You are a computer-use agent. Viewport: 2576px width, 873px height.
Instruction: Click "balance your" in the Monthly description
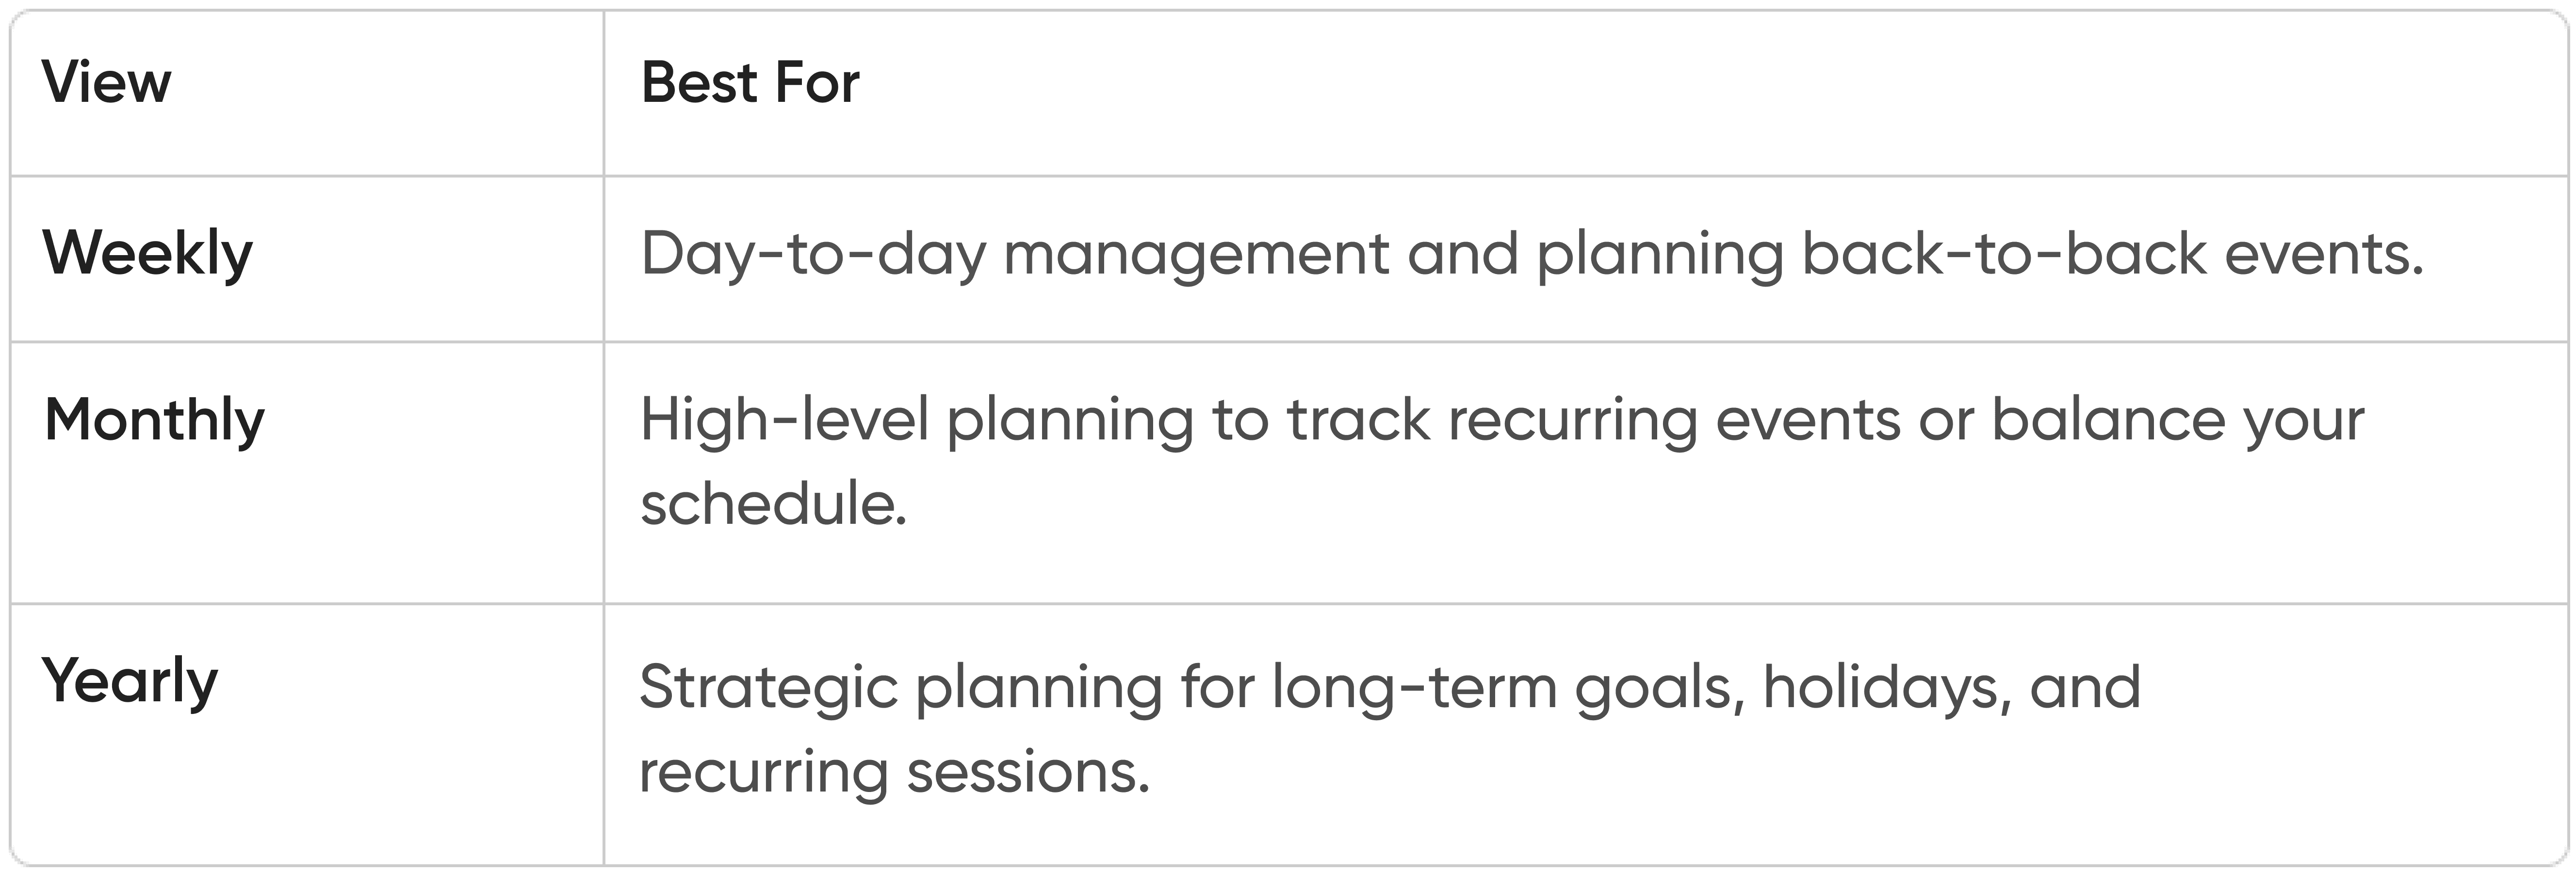2178,420
